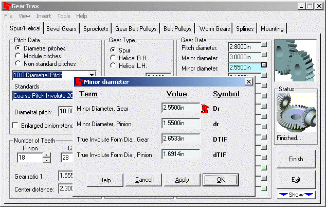
Task: Click the Pinion teeth number field
Action: point(30,158)
